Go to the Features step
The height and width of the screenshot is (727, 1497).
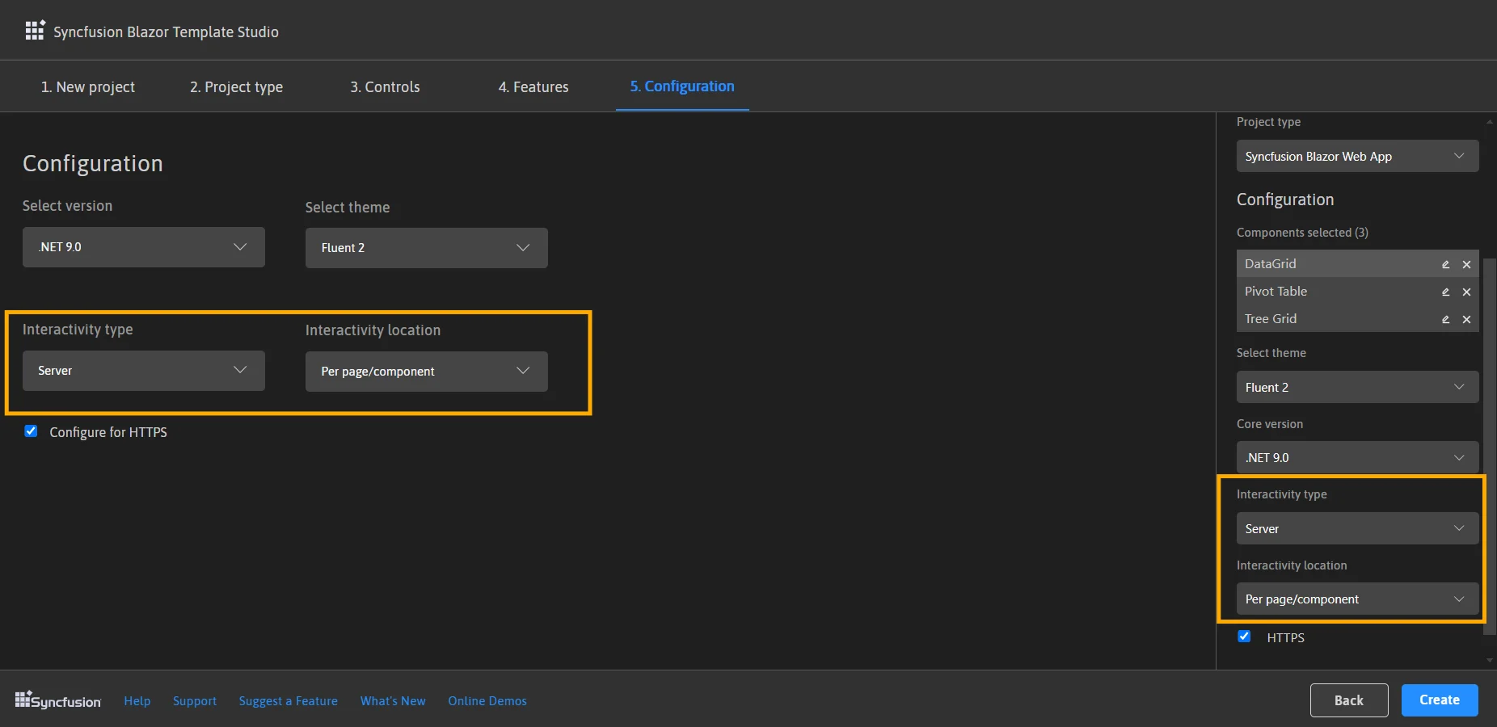pos(533,86)
